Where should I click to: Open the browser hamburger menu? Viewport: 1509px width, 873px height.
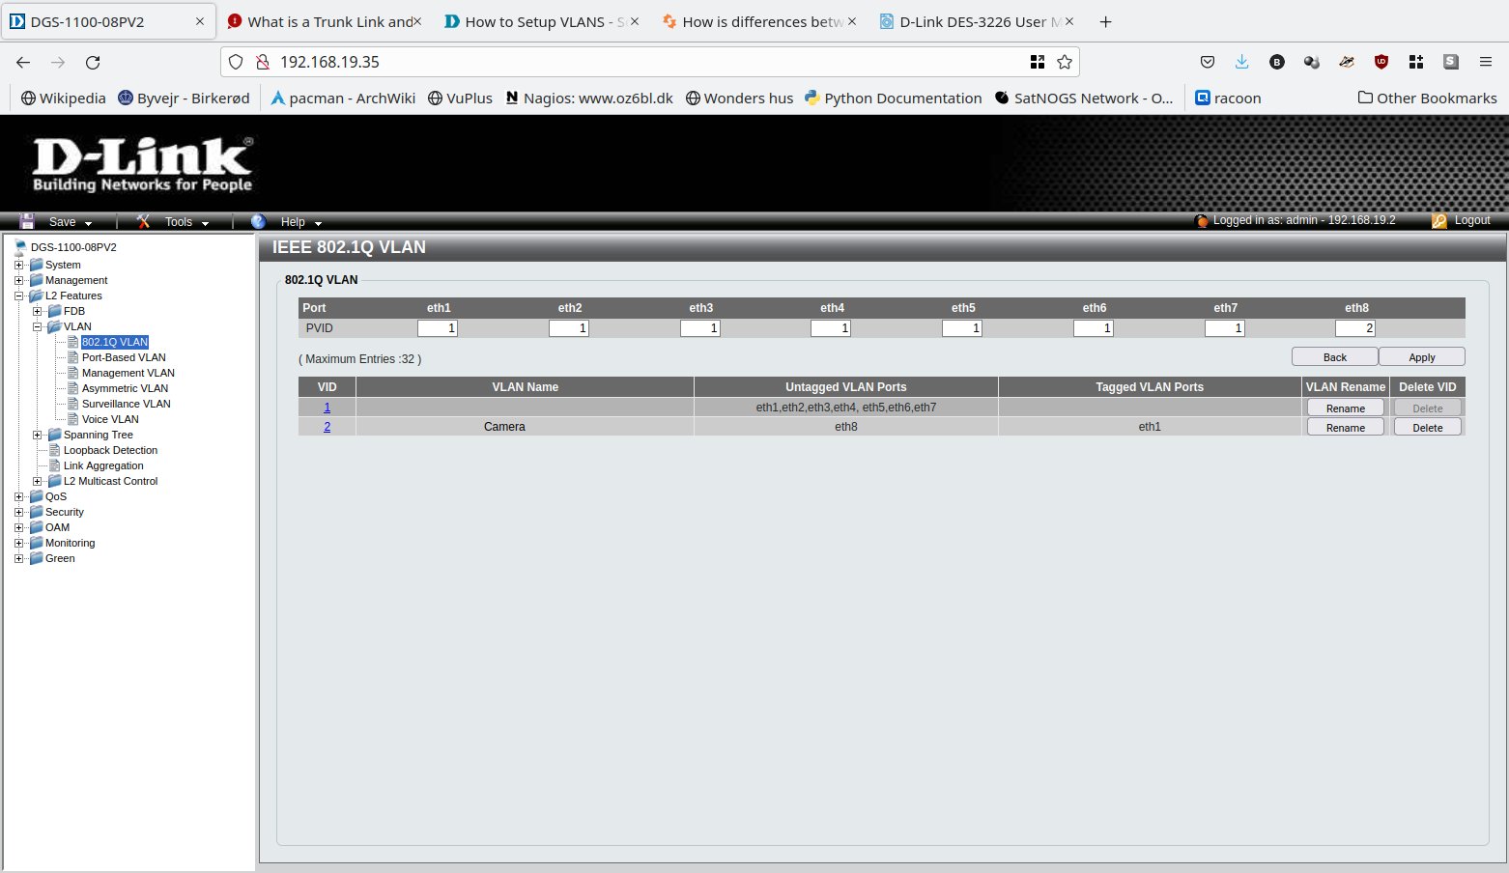coord(1485,62)
